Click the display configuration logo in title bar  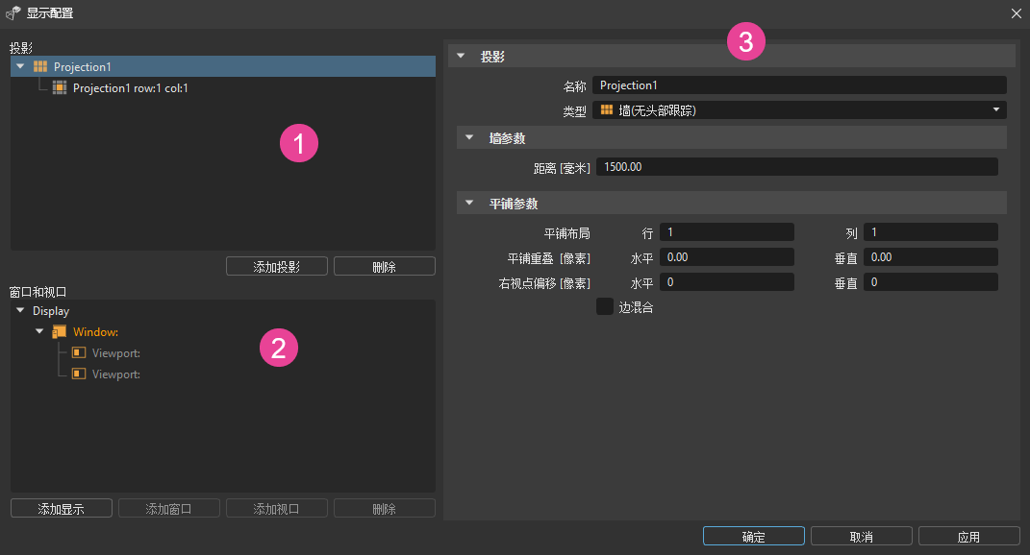point(13,13)
